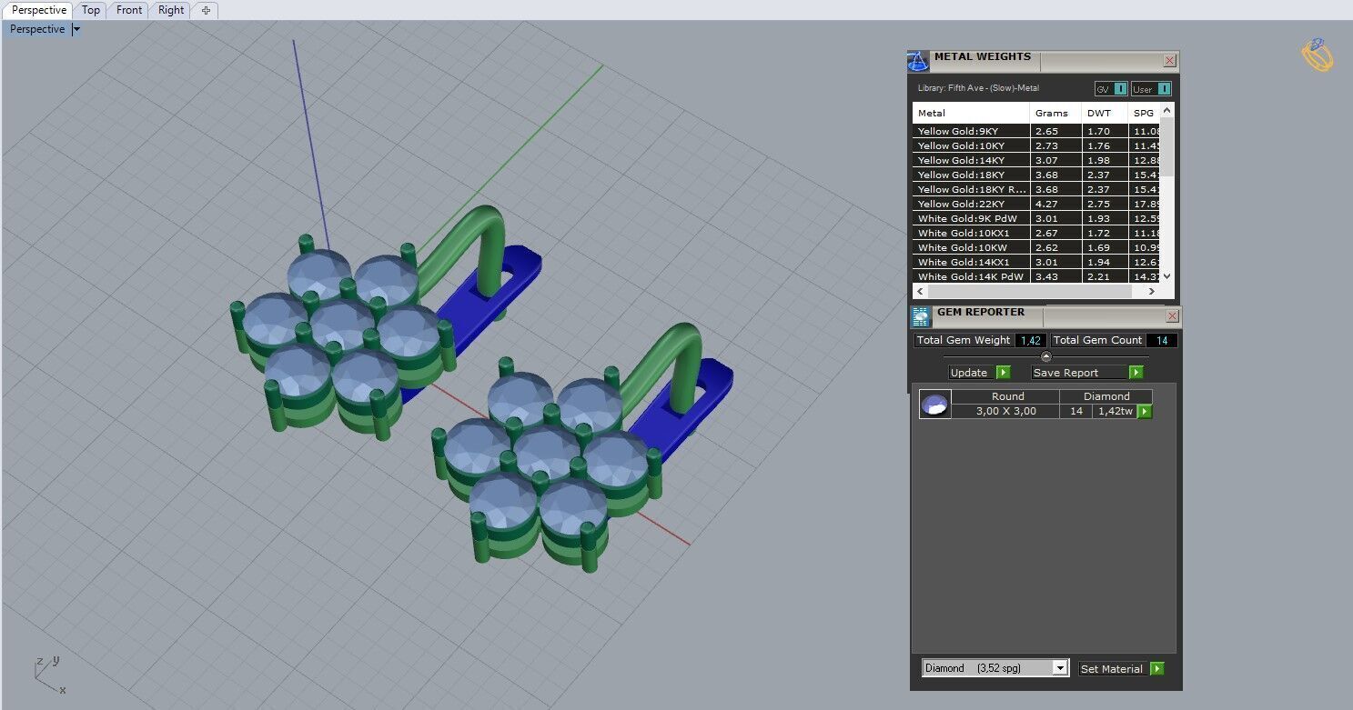Click the metal table scroll-down arrow
1353x710 pixels.
[x=1167, y=276]
